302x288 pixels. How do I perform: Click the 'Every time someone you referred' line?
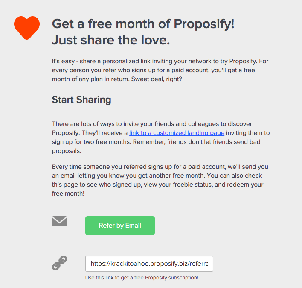click(160, 167)
